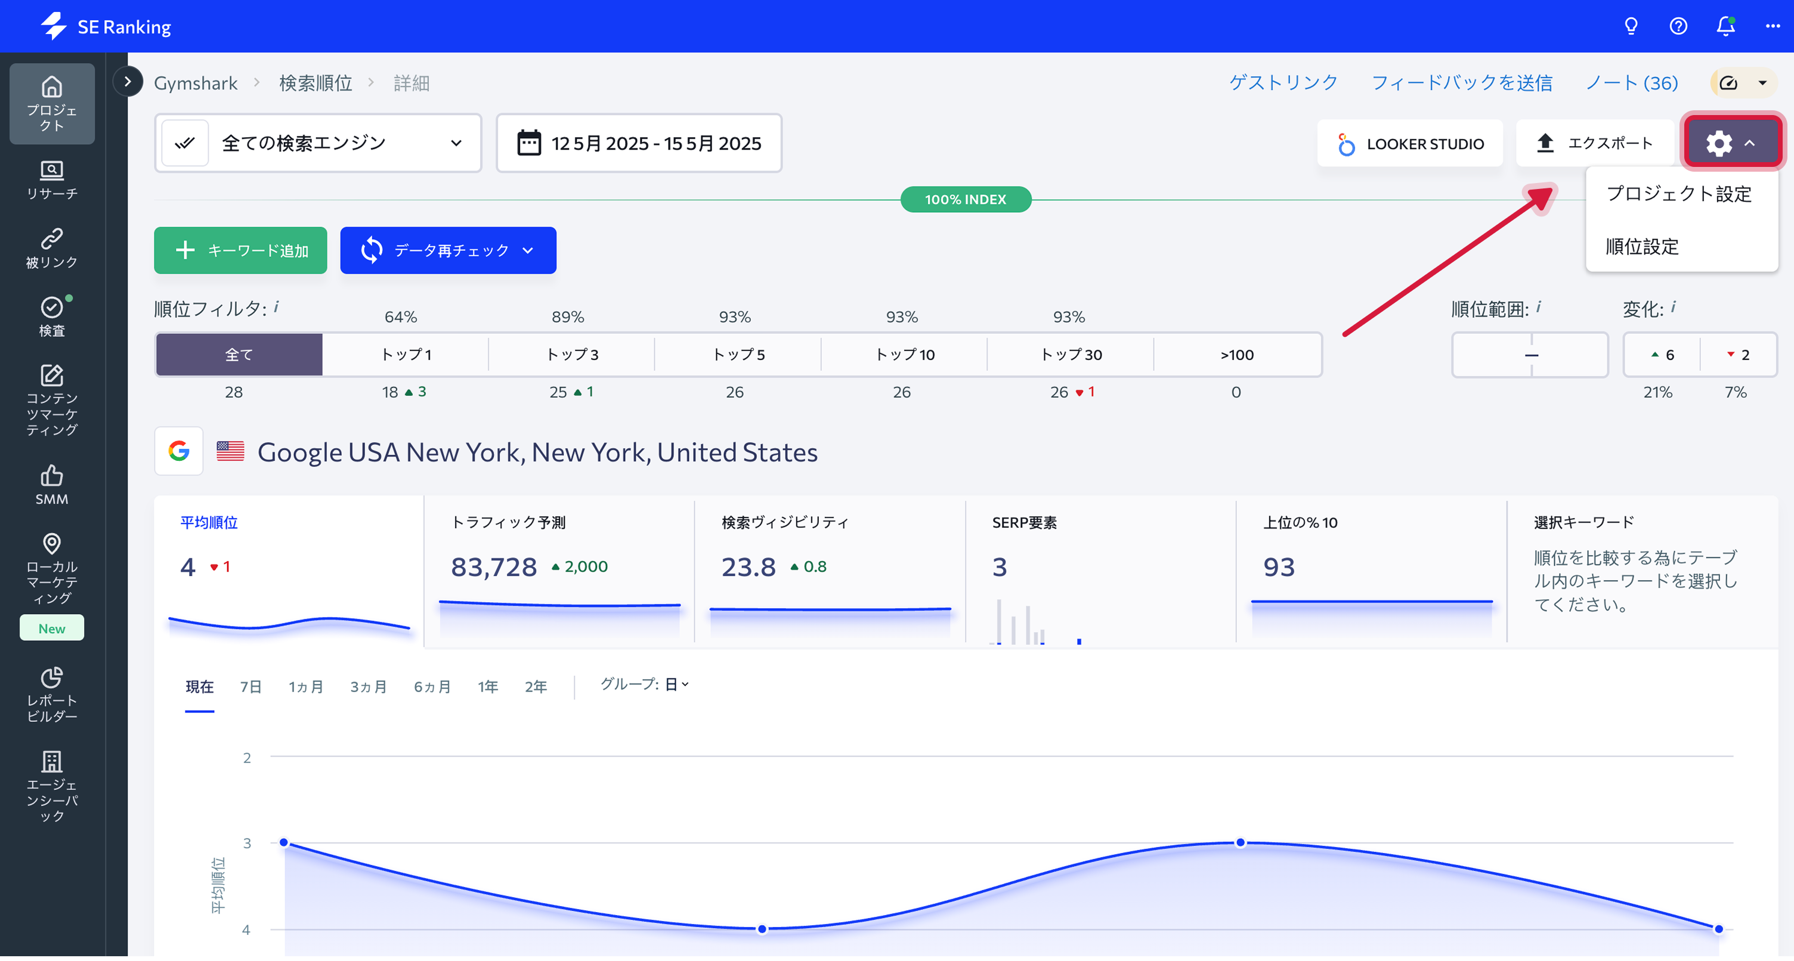Viewport: 1794px width, 961px height.
Task: Click the キーワード追加 button
Action: 241,252
